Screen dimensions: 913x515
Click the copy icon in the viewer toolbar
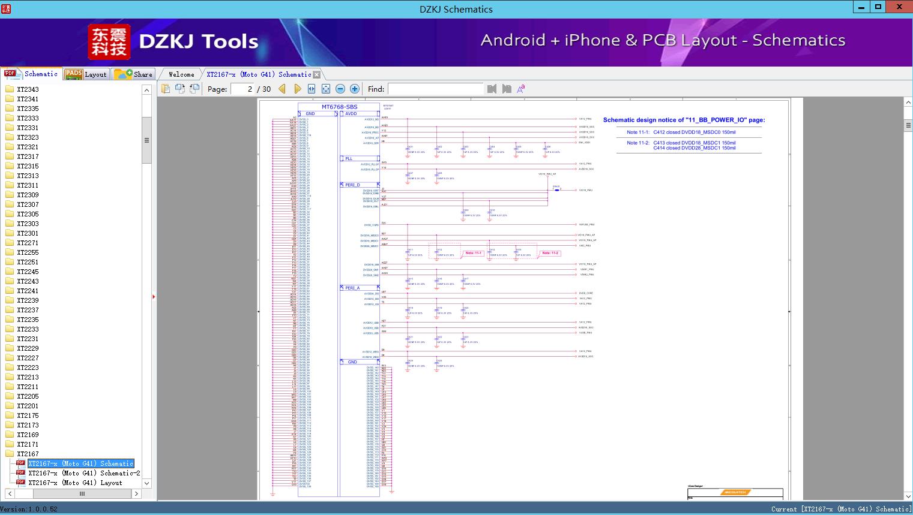pos(166,89)
